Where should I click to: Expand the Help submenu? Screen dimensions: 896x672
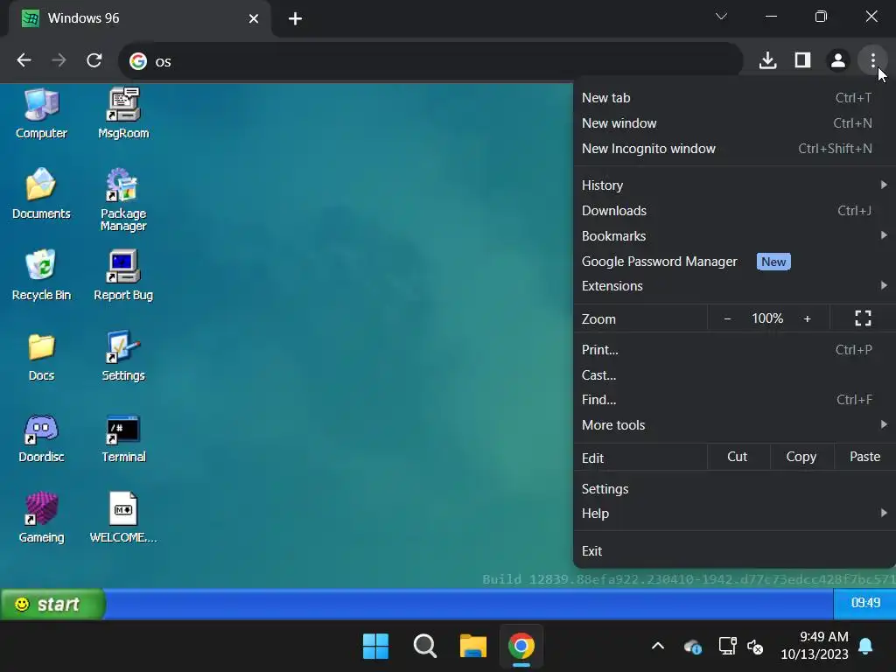pyautogui.click(x=734, y=513)
